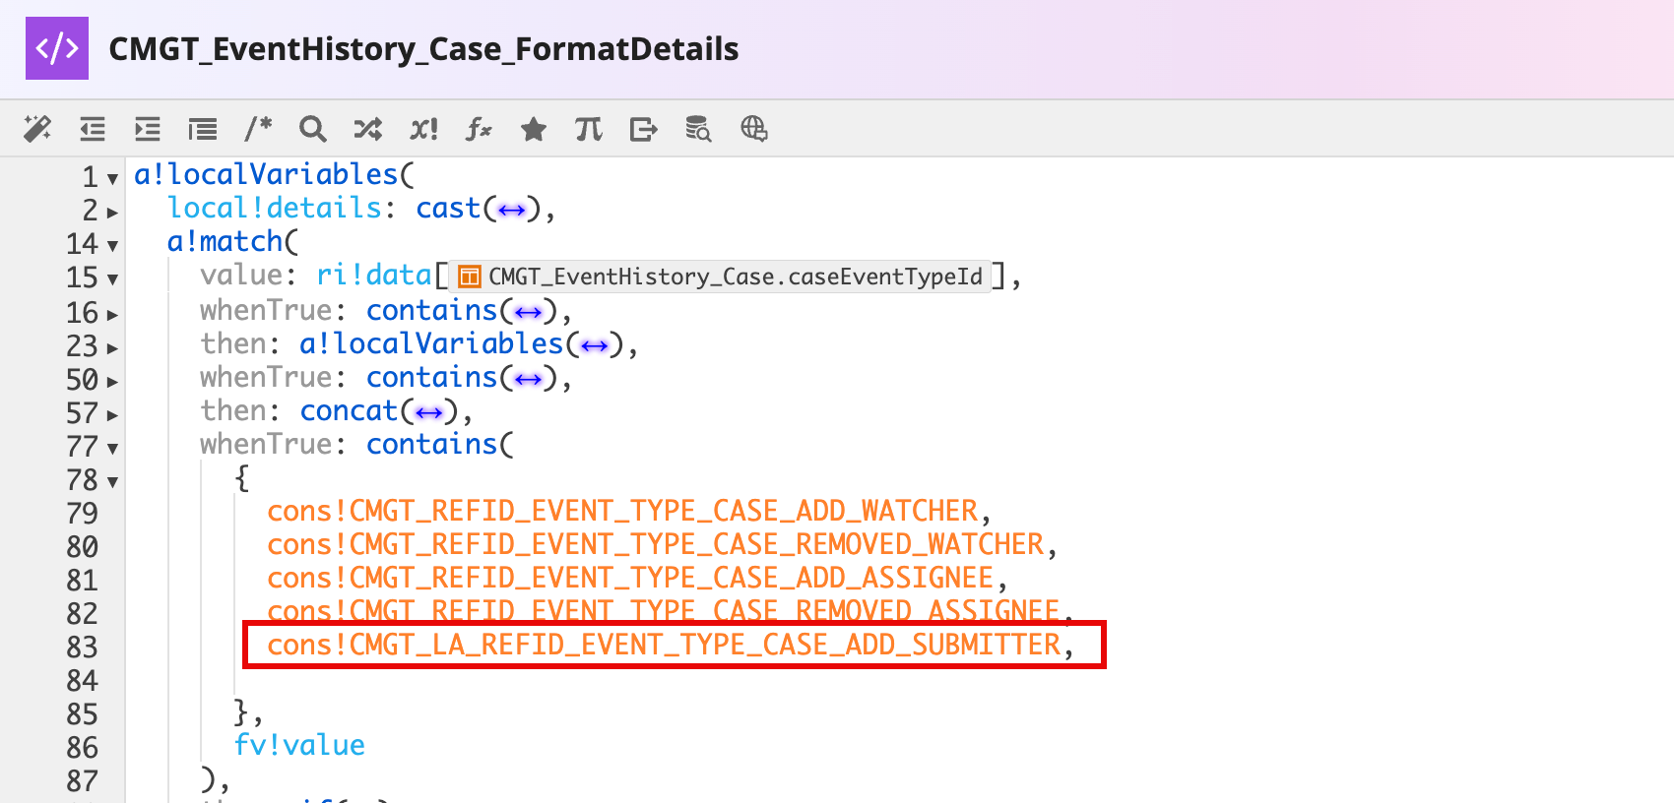Expand line 57 then concat fold arrow
This screenshot has height=803, width=1674.
click(x=112, y=414)
